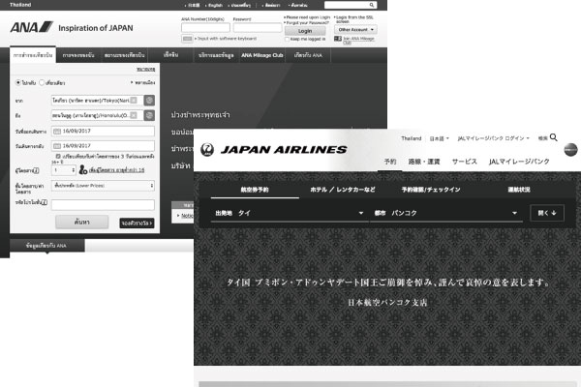Screen dimensions: 581x387
Task: Click the Japan Airlines crane logo
Action: coord(207,150)
